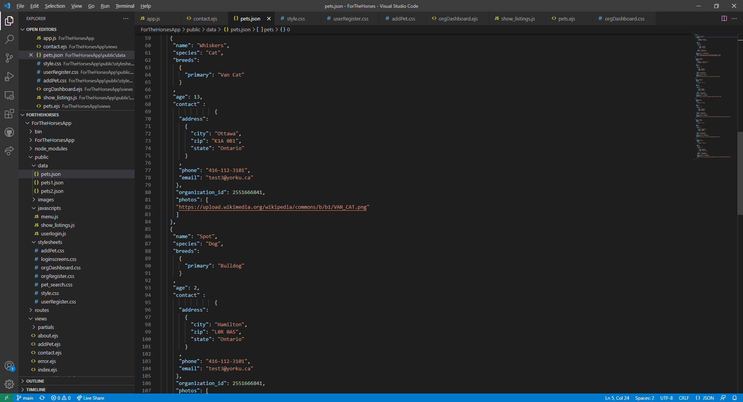Expand the node_modules folder
The image size is (743, 402).
51,149
